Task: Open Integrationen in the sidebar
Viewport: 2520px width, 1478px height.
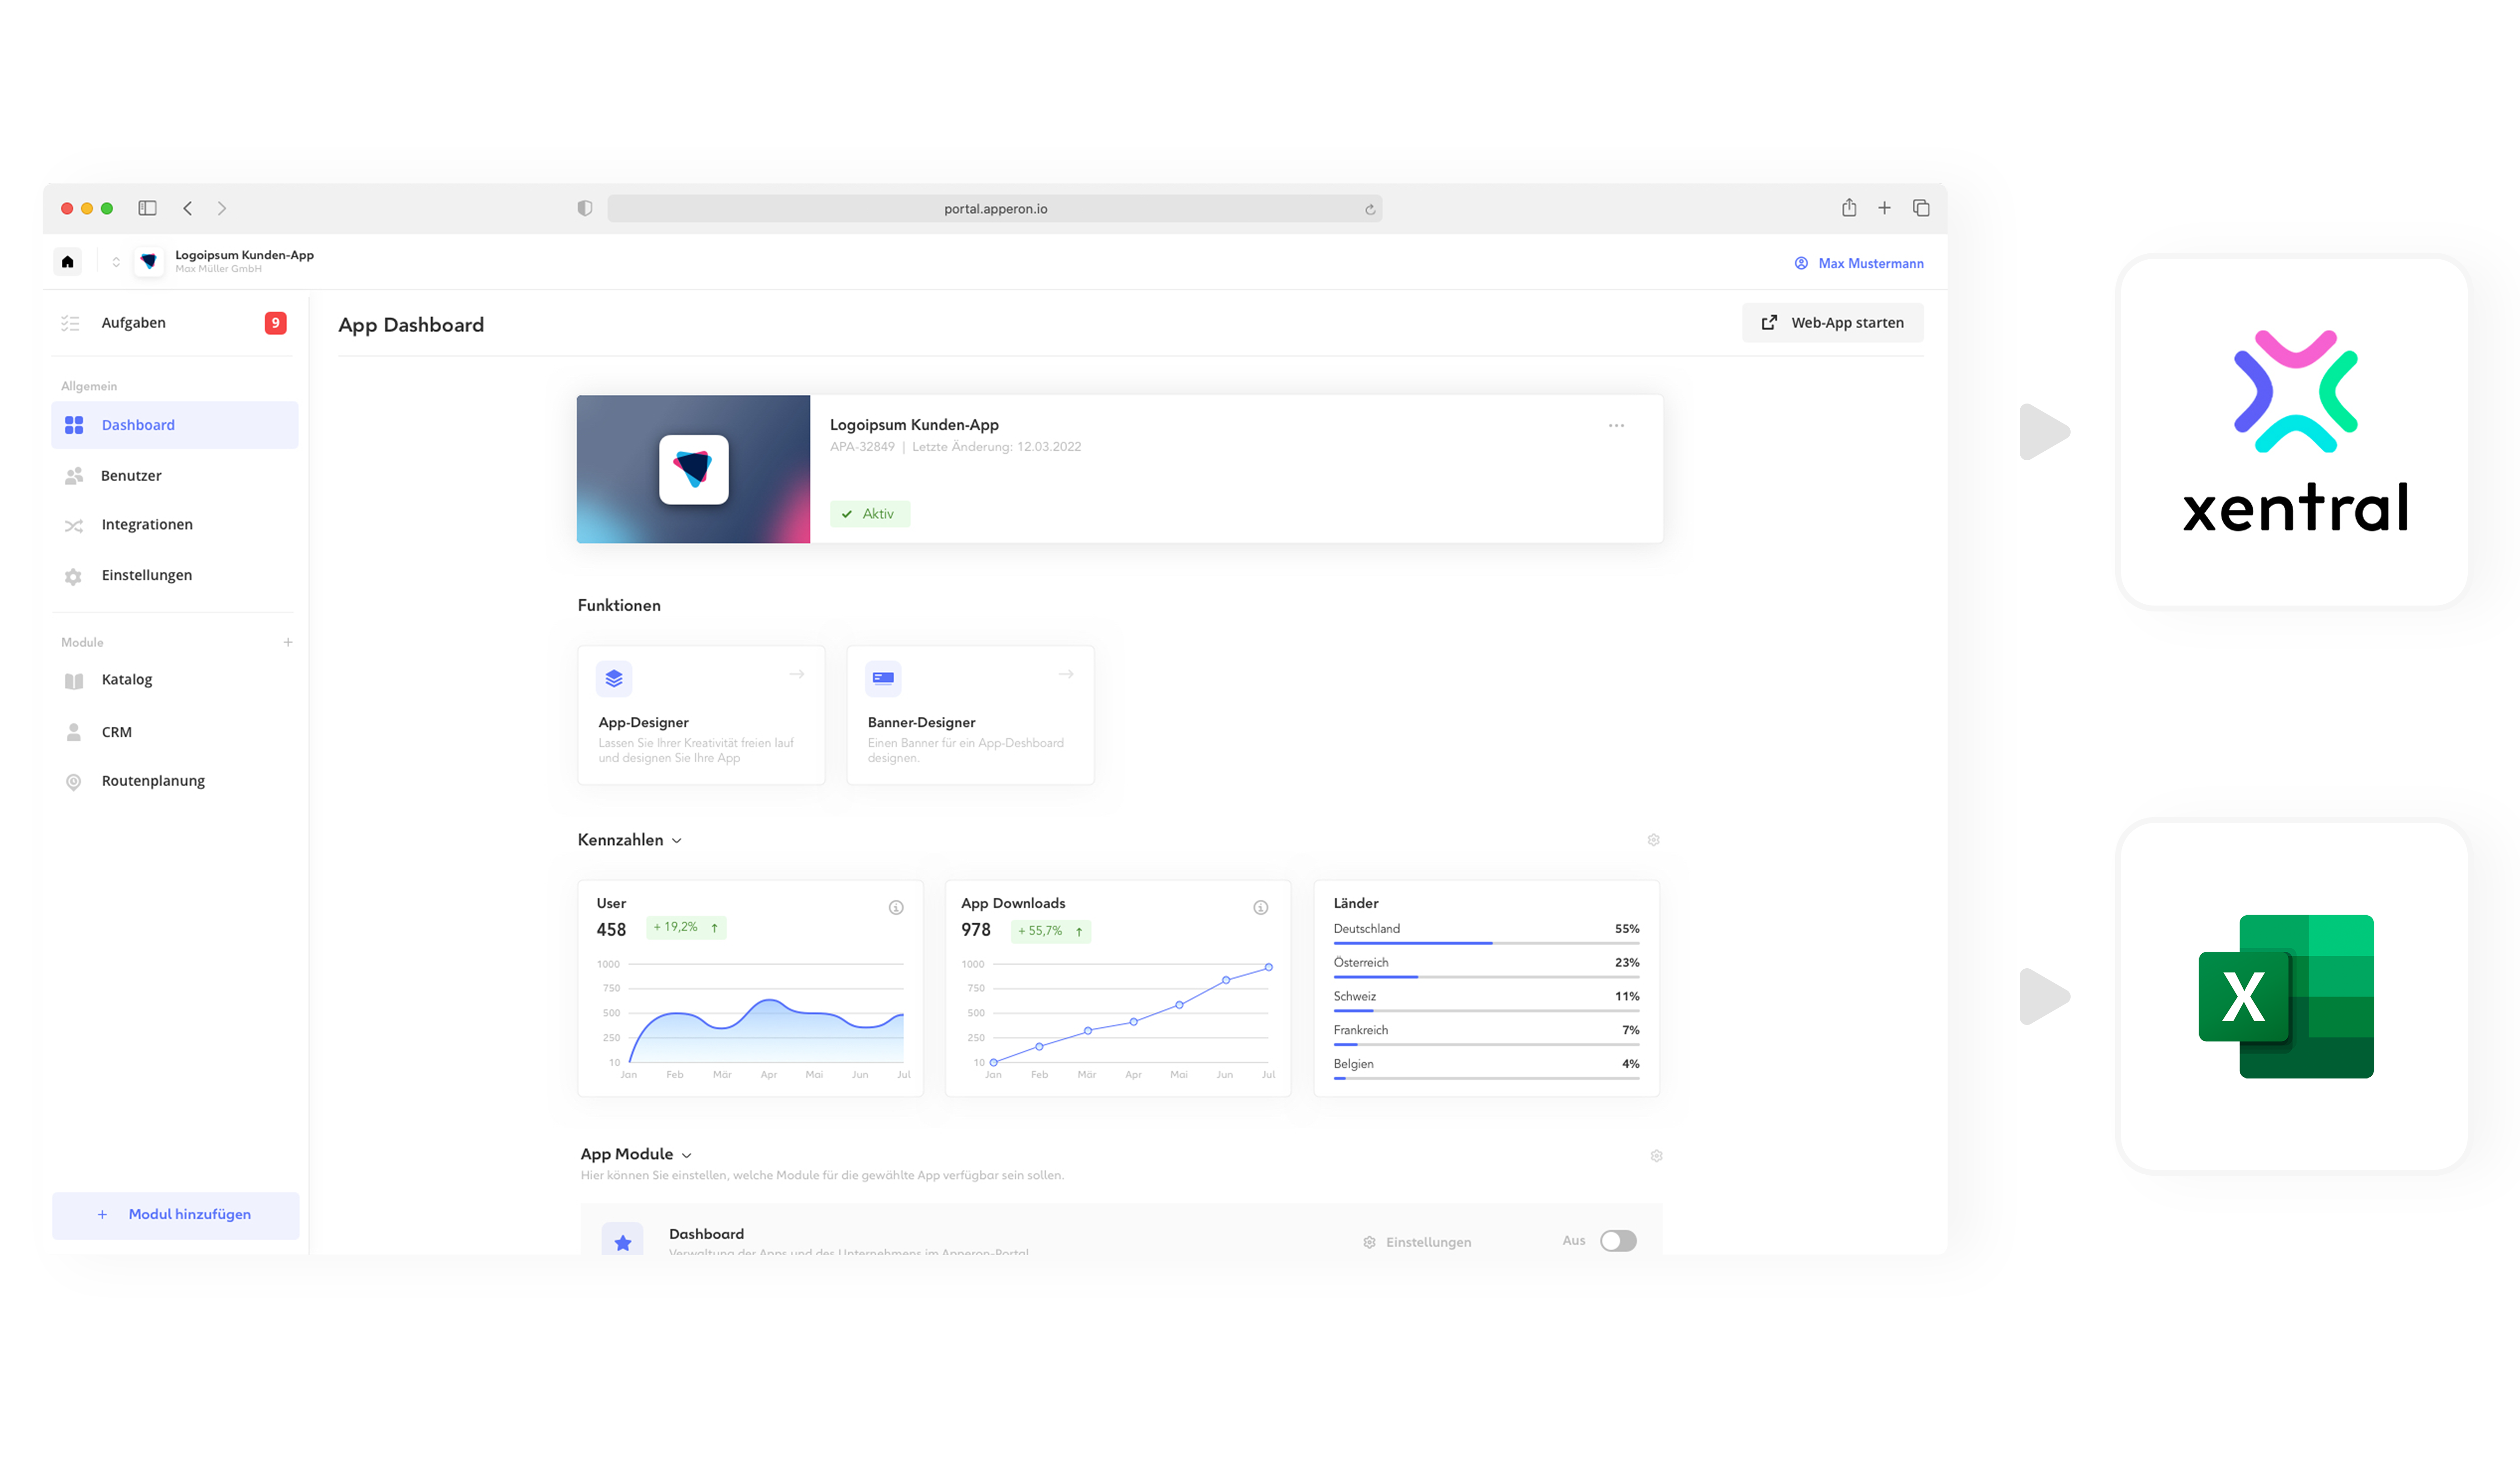Action: 175,525
